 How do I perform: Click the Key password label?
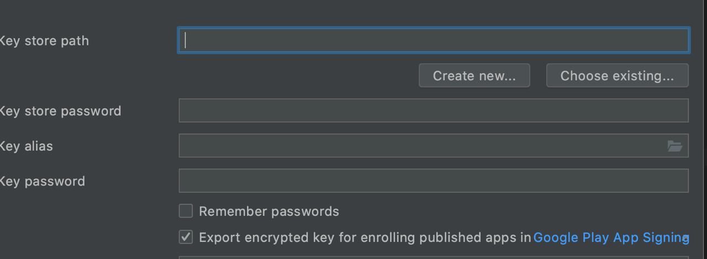[43, 181]
